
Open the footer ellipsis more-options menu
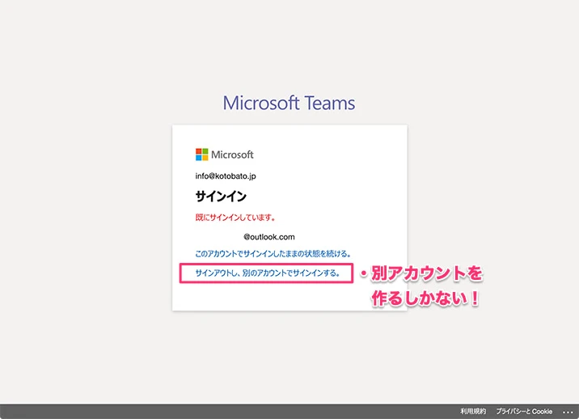coord(567,412)
